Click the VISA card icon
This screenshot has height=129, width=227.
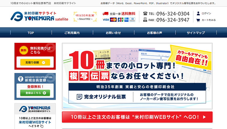(x=106, y=20)
